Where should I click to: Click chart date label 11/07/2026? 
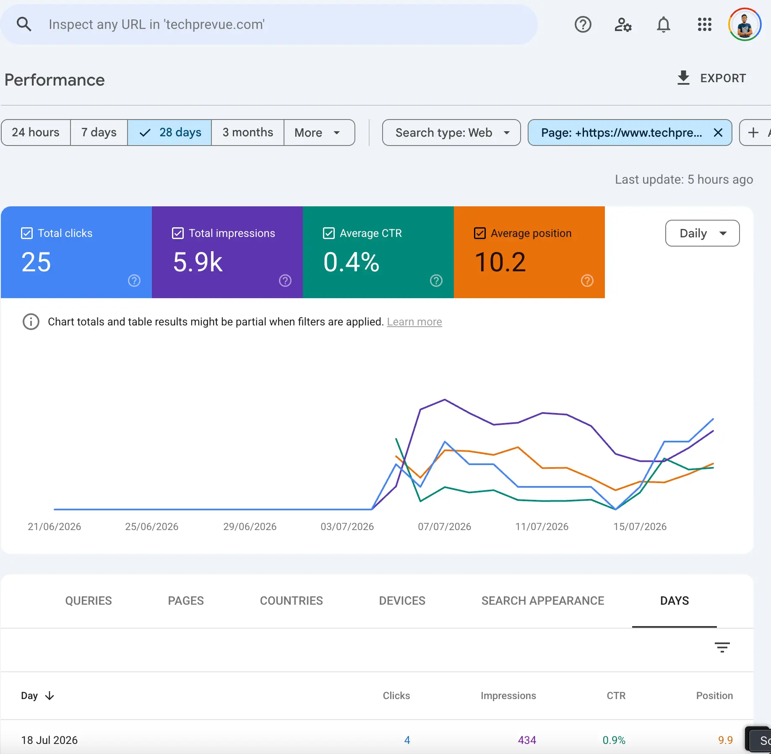pos(542,527)
